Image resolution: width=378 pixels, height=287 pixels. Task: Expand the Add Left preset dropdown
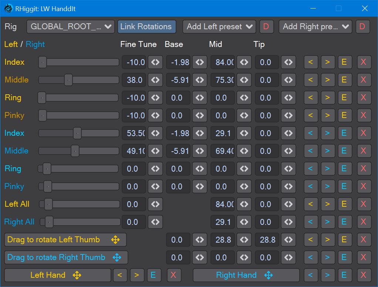[219, 27]
